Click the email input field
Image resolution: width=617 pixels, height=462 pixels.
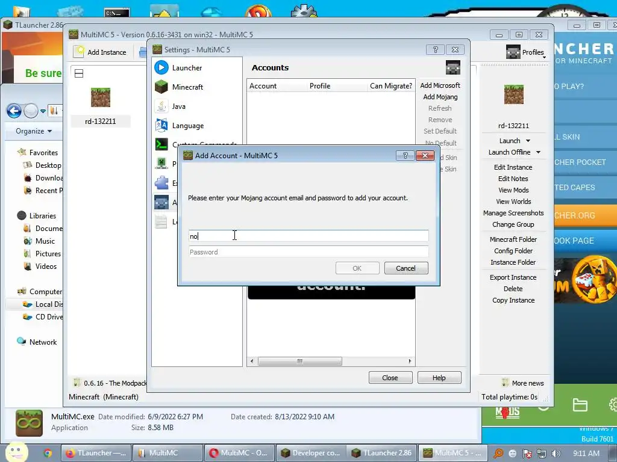pos(308,236)
